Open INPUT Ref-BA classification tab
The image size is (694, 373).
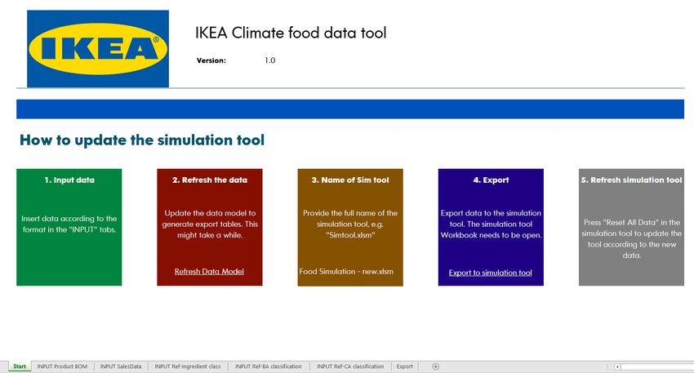[x=269, y=366]
